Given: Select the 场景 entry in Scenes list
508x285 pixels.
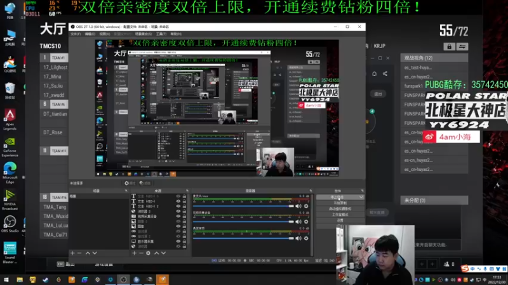Looking at the screenshot, I should [x=99, y=196].
